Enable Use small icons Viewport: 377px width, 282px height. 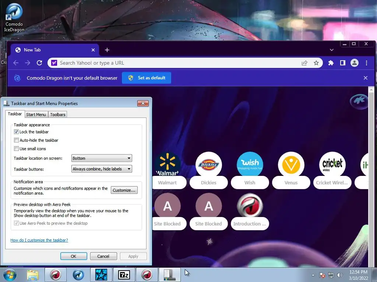(x=16, y=149)
